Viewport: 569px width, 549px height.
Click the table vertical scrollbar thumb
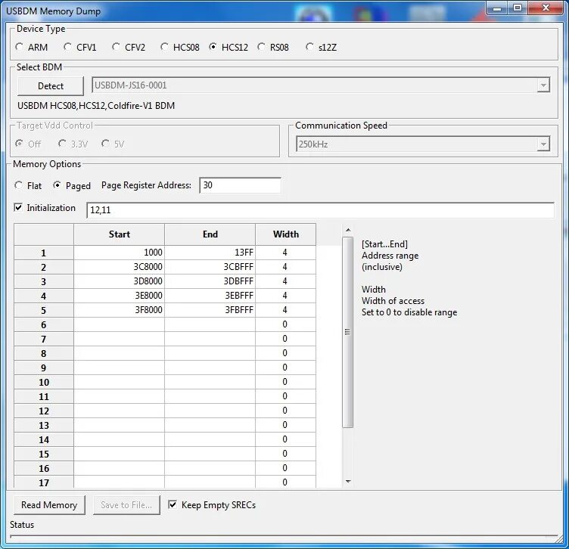(347, 332)
